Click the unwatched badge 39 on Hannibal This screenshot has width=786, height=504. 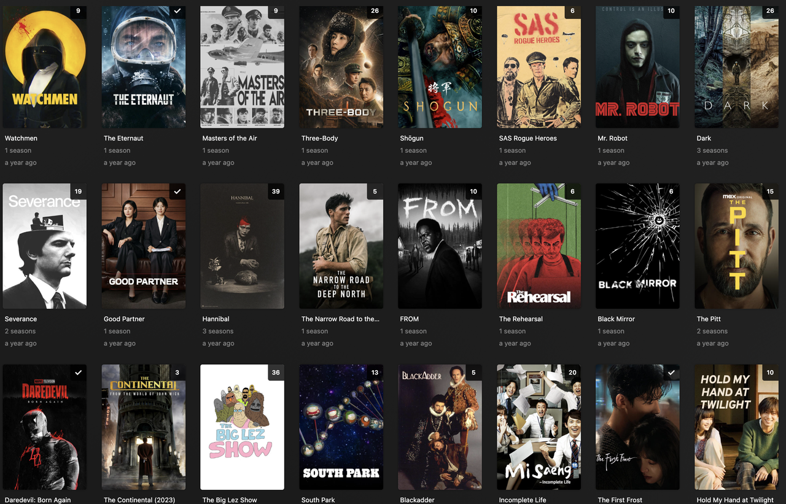[x=276, y=192]
